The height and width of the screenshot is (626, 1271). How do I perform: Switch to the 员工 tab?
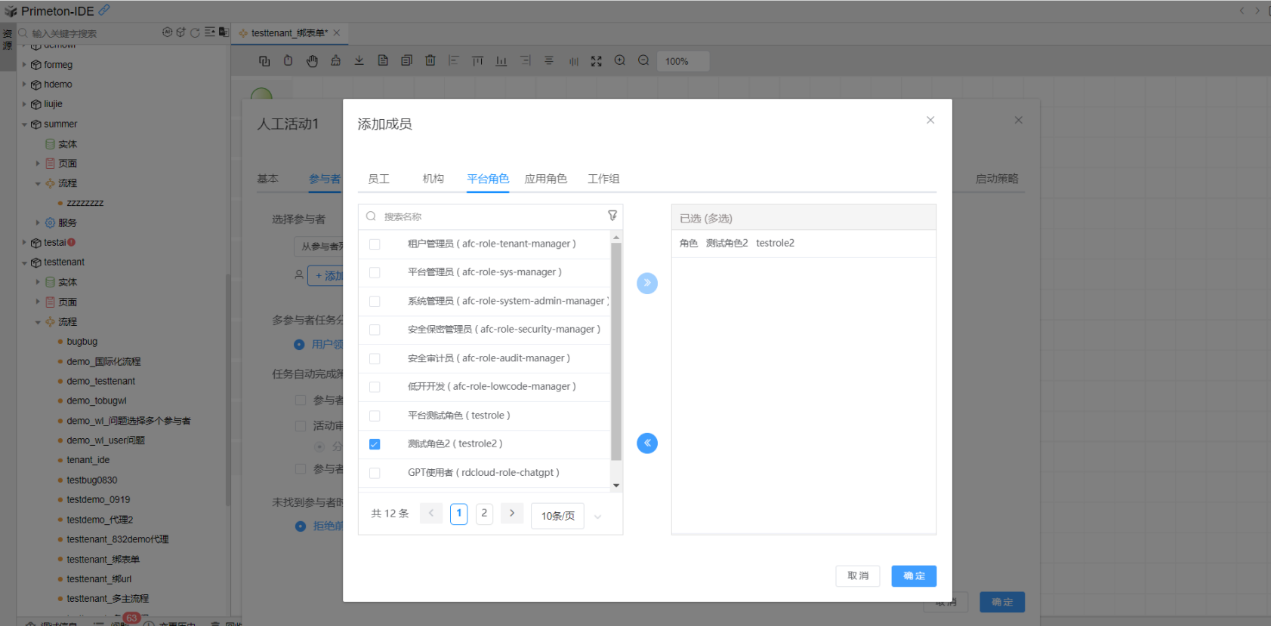pyautogui.click(x=378, y=179)
